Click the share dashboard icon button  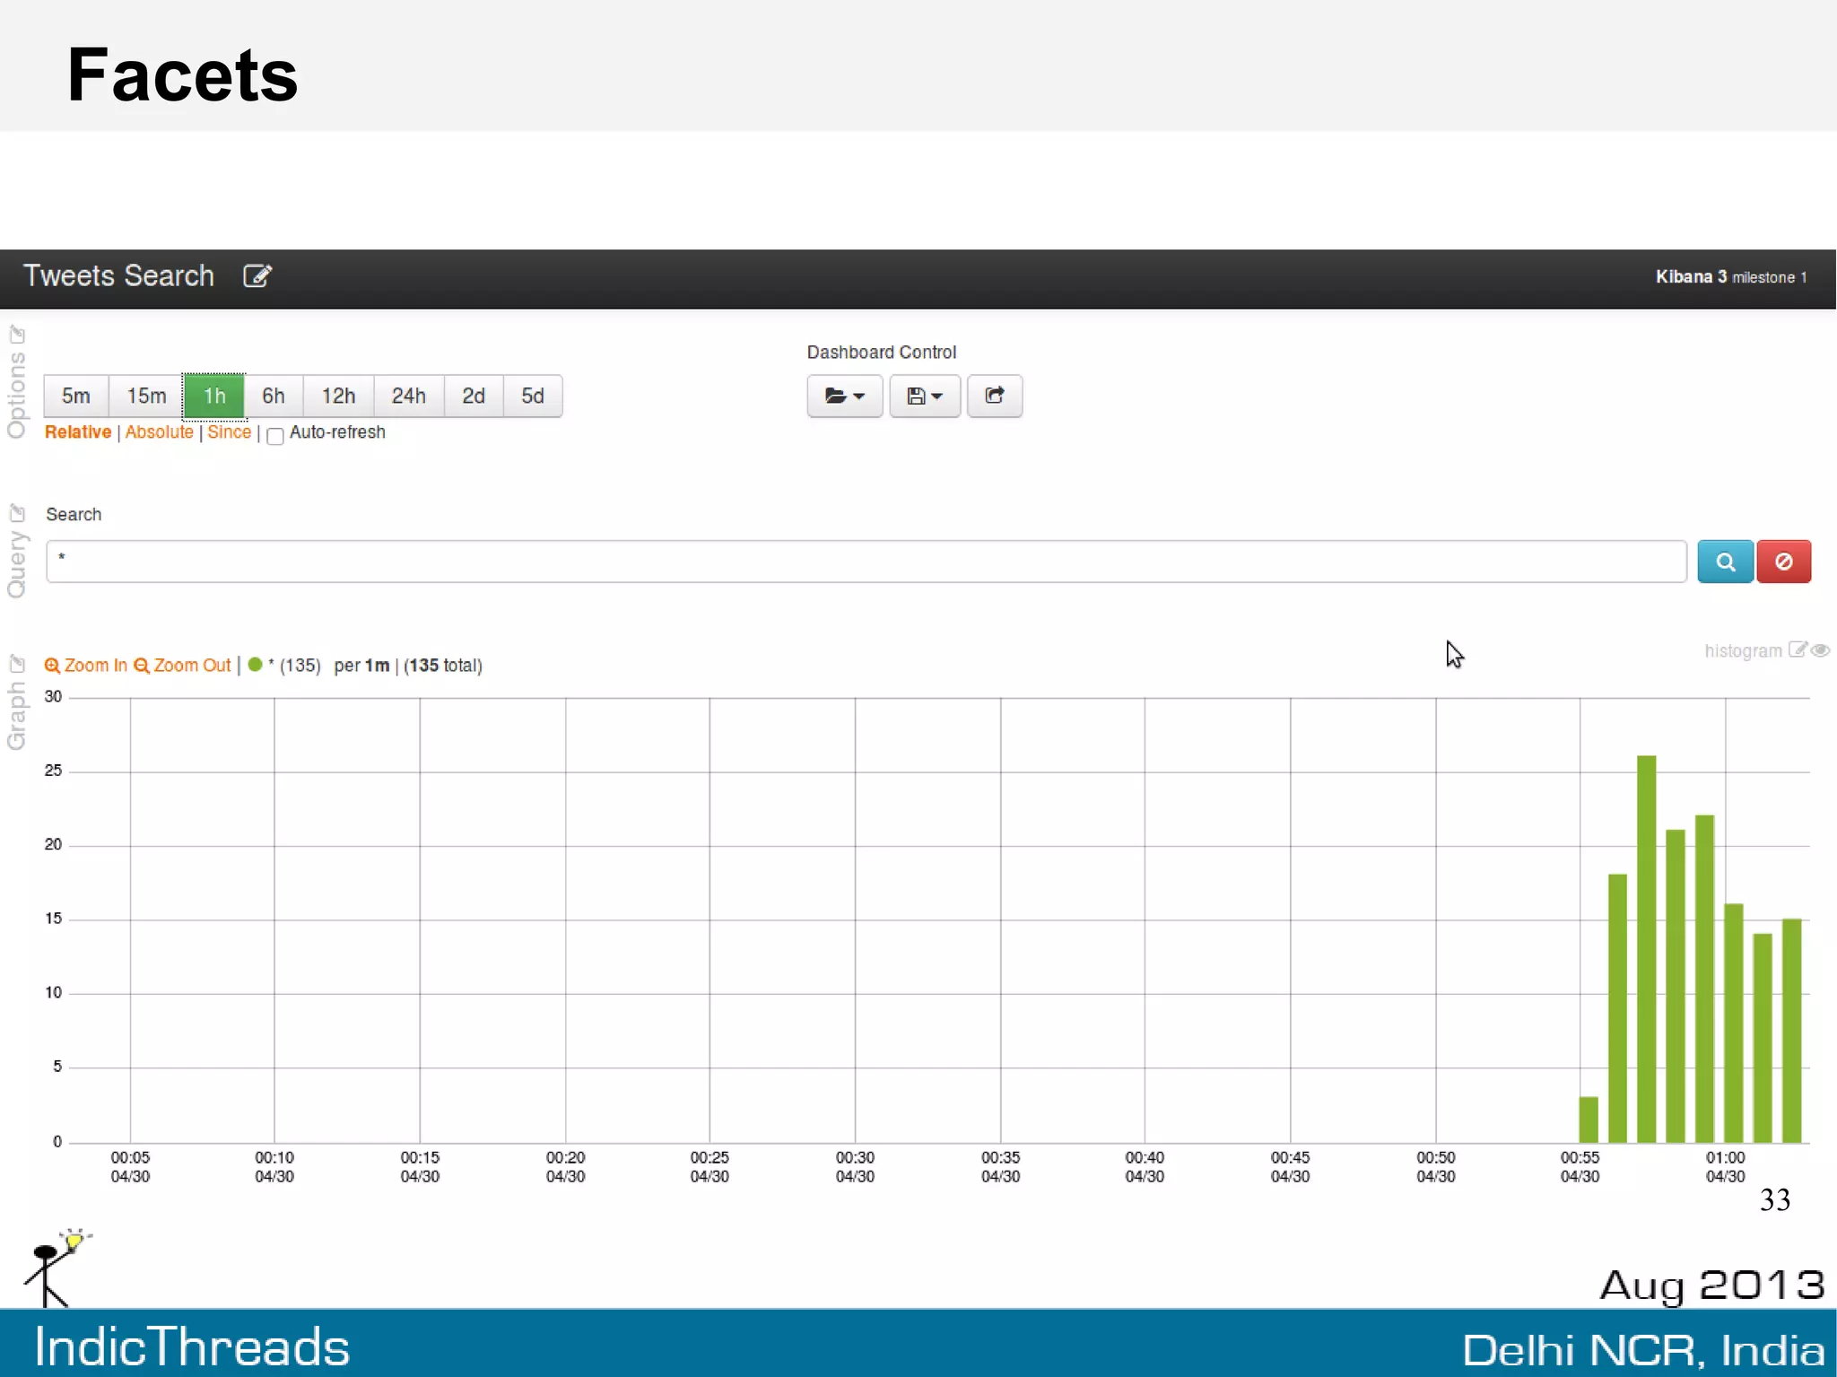click(x=994, y=396)
